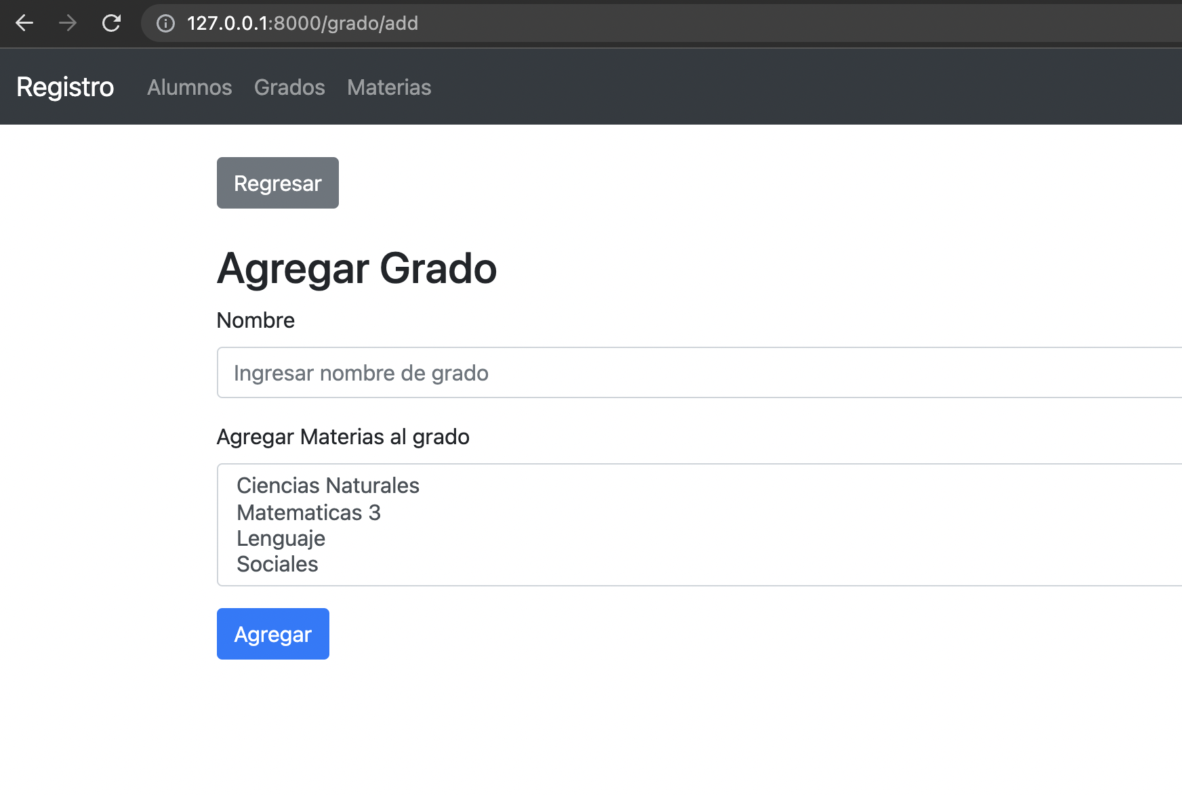Click the browser forward arrow
1182x795 pixels.
tap(68, 23)
